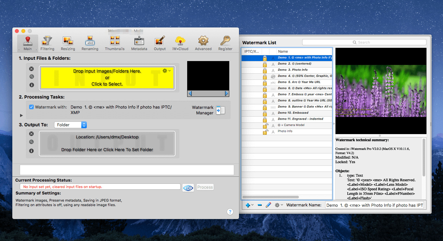
Task: Toggle the lock on Demo 7. Emboss row
Action: [x=265, y=95]
